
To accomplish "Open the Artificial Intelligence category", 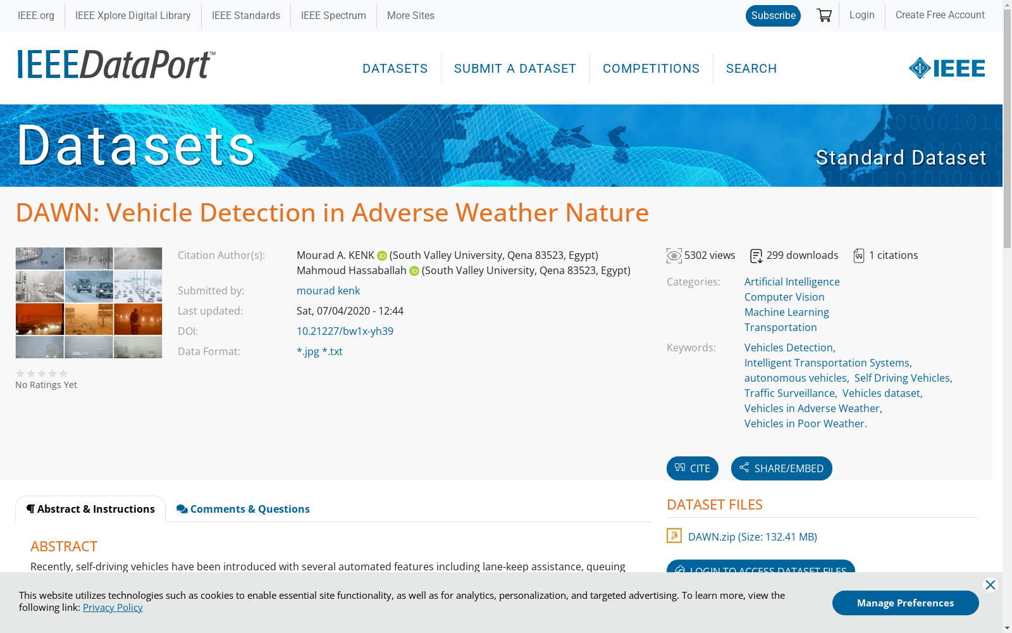I will (792, 282).
